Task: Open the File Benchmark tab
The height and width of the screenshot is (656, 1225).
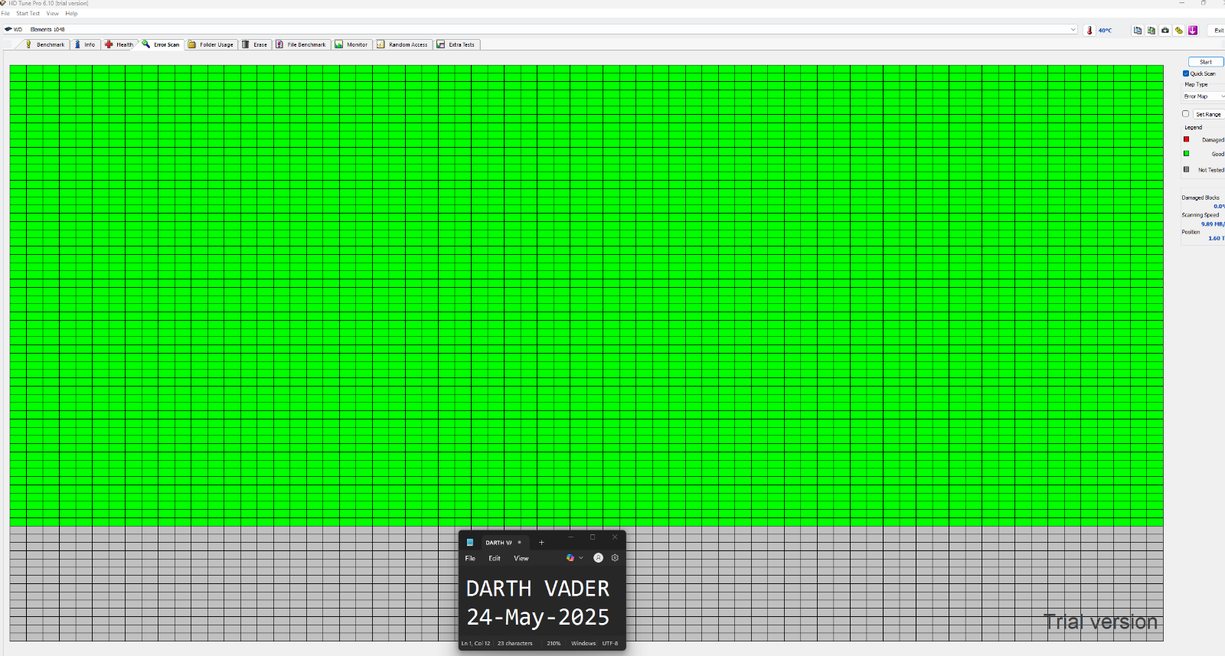Action: point(302,44)
